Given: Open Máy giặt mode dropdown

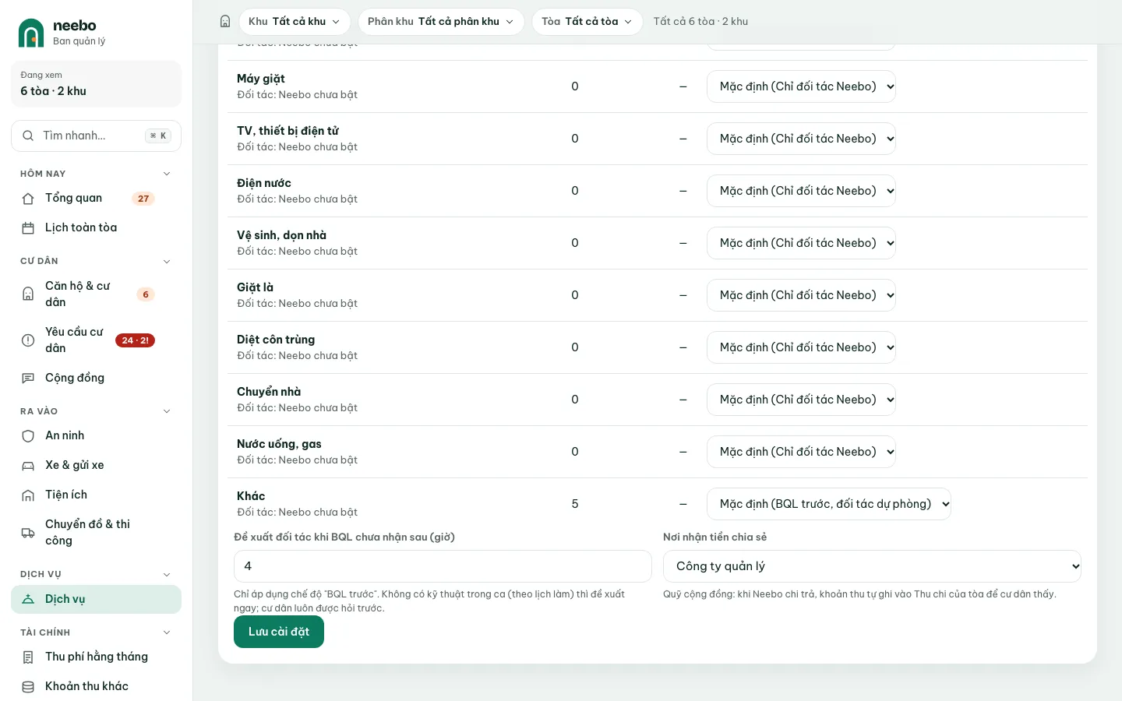Looking at the screenshot, I should (801, 86).
